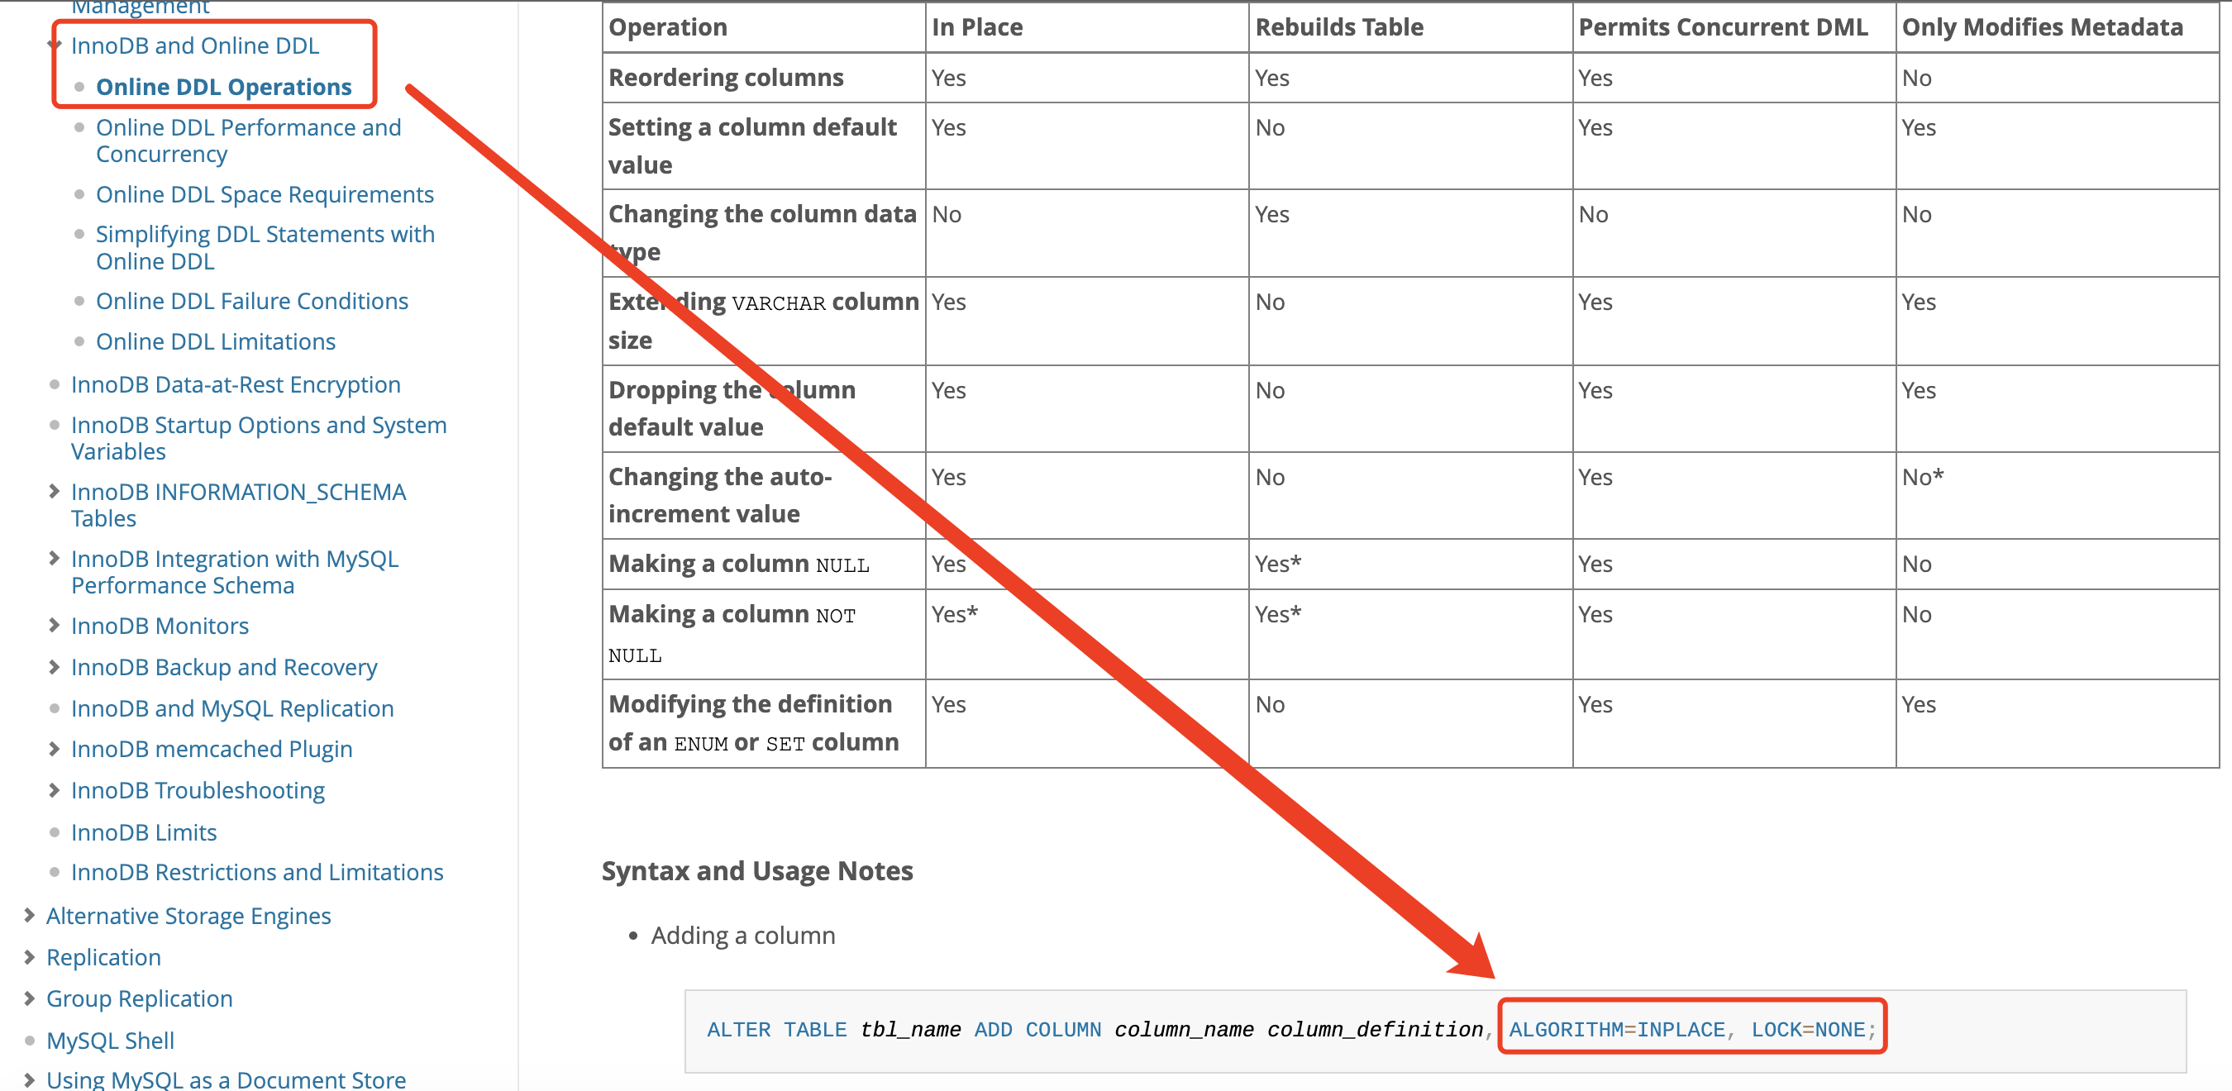Open Online DDL Operations page

coord(223,87)
